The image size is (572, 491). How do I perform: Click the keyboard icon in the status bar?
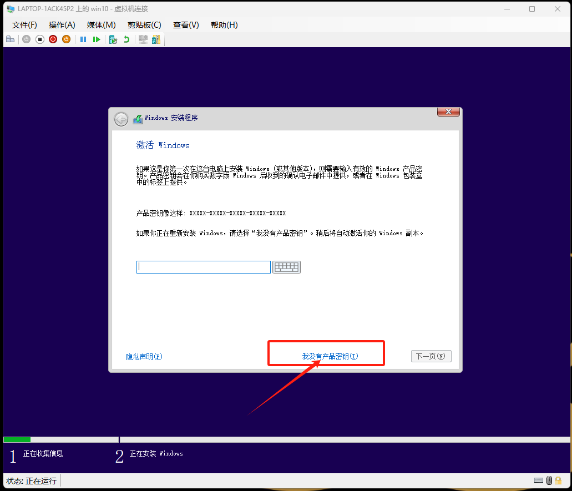[539, 480]
